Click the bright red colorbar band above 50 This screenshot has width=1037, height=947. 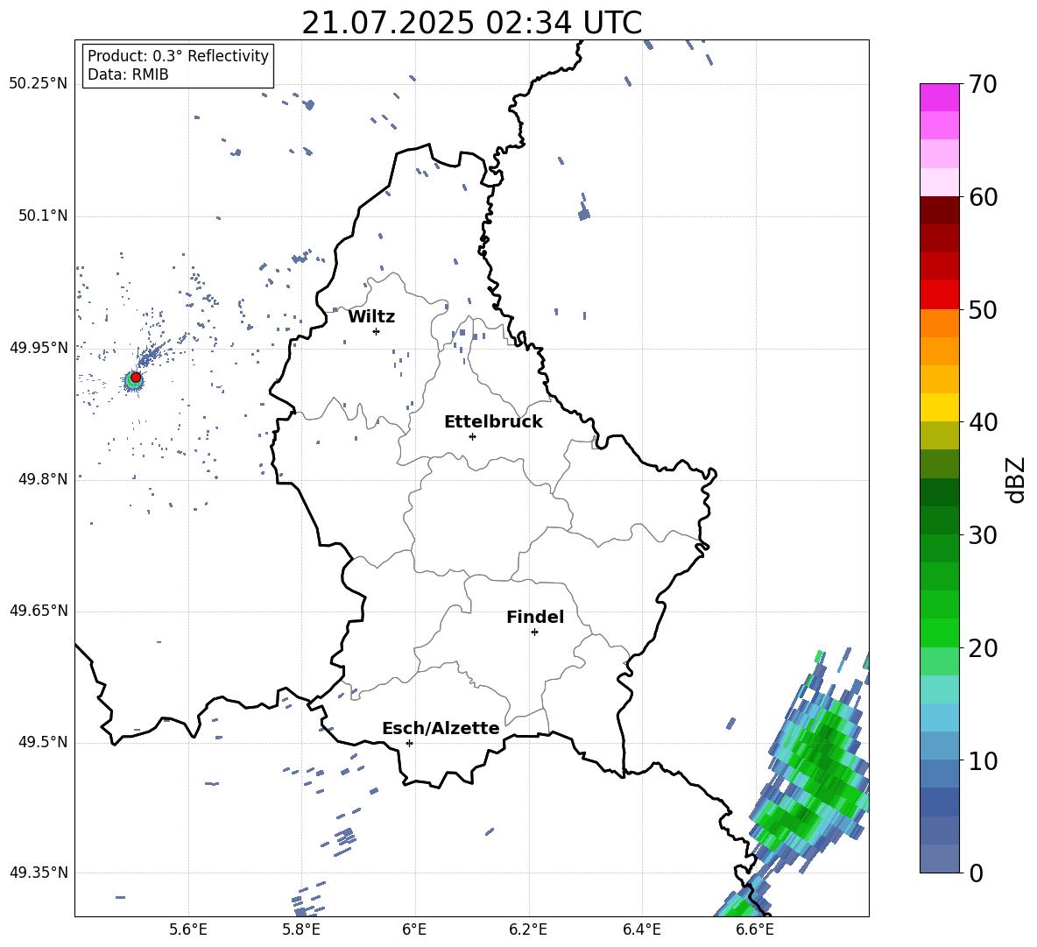(939, 294)
